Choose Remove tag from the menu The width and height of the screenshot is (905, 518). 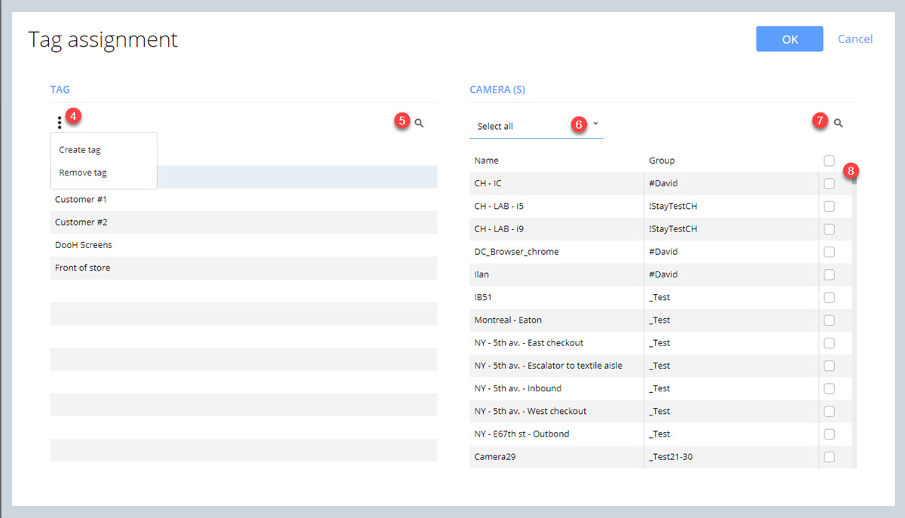click(83, 173)
